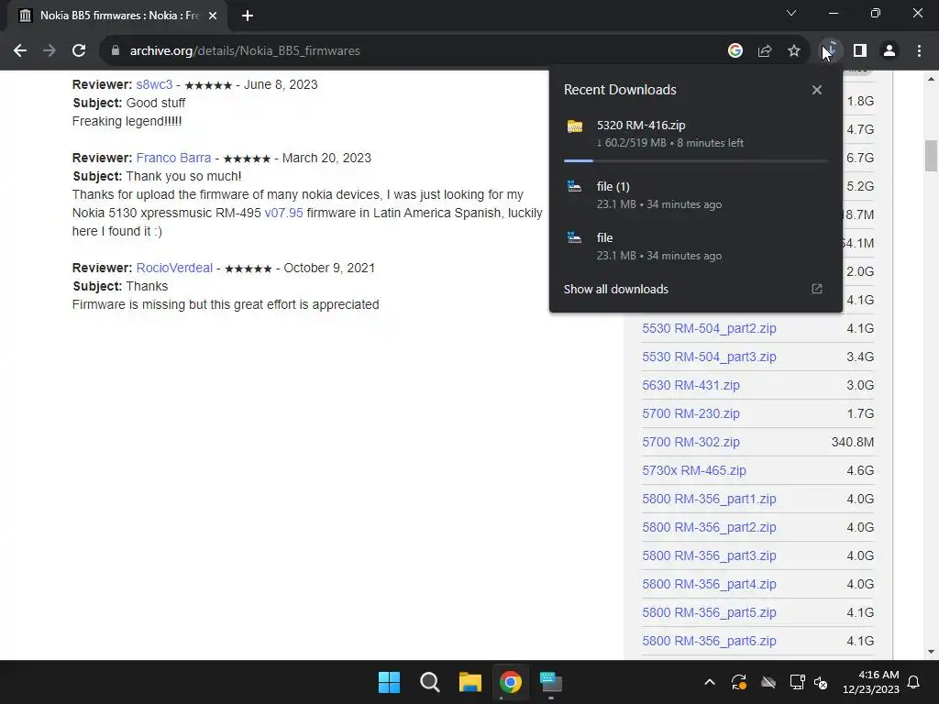
Task: Click the page vertical scrollbar thumb
Action: click(x=931, y=155)
